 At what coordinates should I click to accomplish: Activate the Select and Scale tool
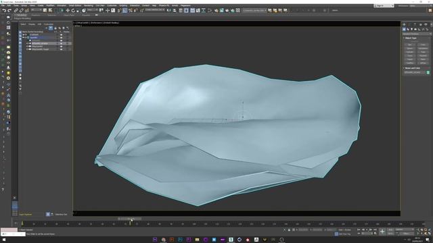tap(78, 11)
